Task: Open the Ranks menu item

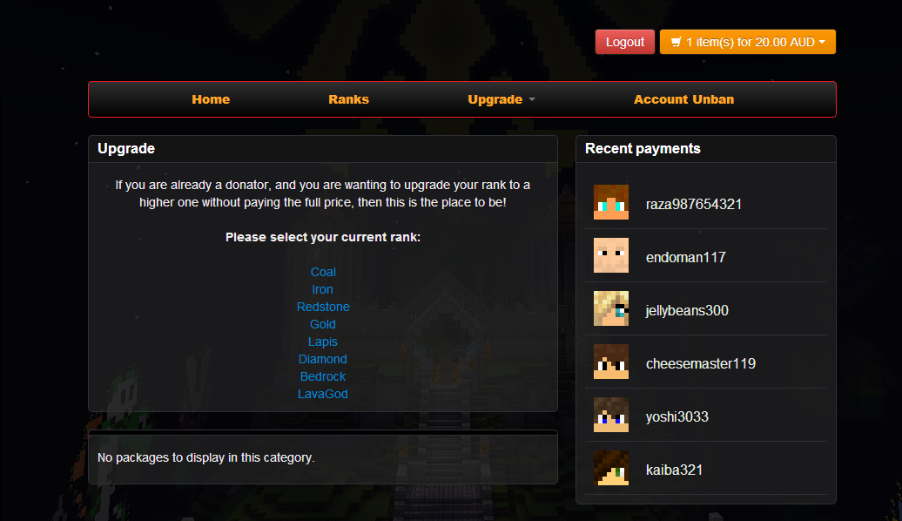Action: pyautogui.click(x=348, y=99)
